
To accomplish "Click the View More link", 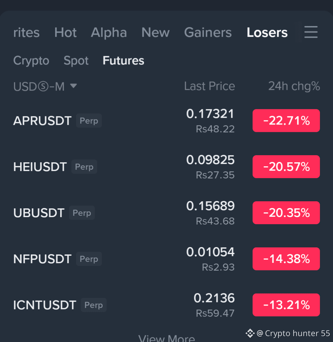I will pos(166,338).
